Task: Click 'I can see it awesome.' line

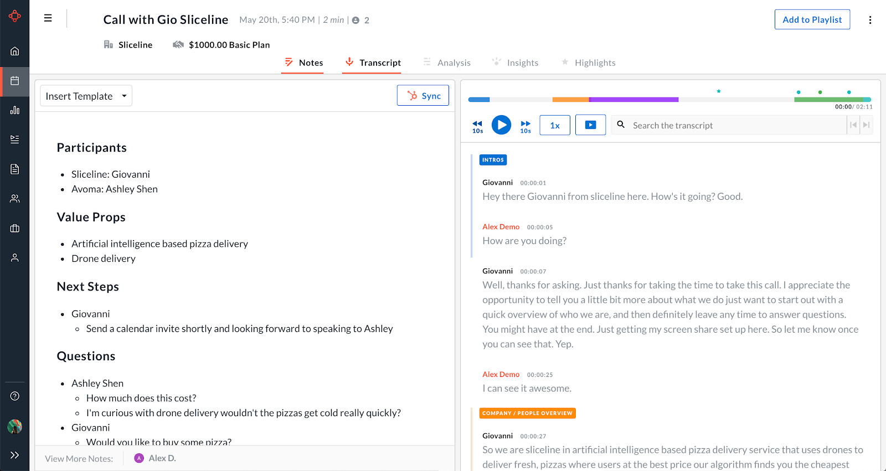Action: [527, 389]
